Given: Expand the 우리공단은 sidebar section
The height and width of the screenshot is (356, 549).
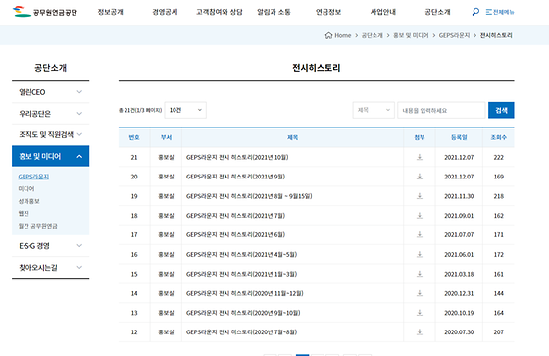Looking at the screenshot, I should [x=50, y=114].
